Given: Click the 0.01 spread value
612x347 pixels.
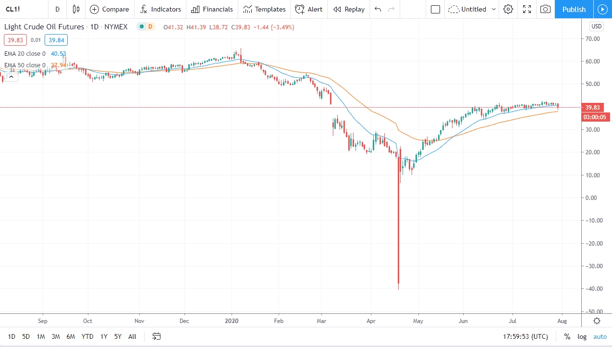Looking at the screenshot, I should 36,40.
